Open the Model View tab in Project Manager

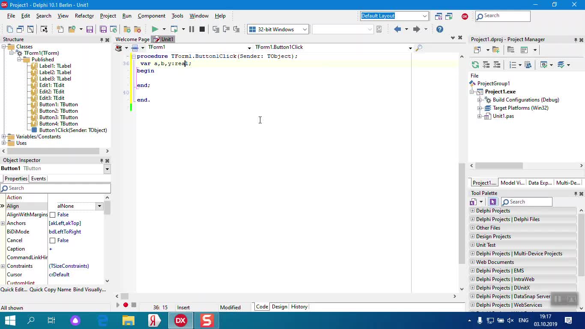512,182
